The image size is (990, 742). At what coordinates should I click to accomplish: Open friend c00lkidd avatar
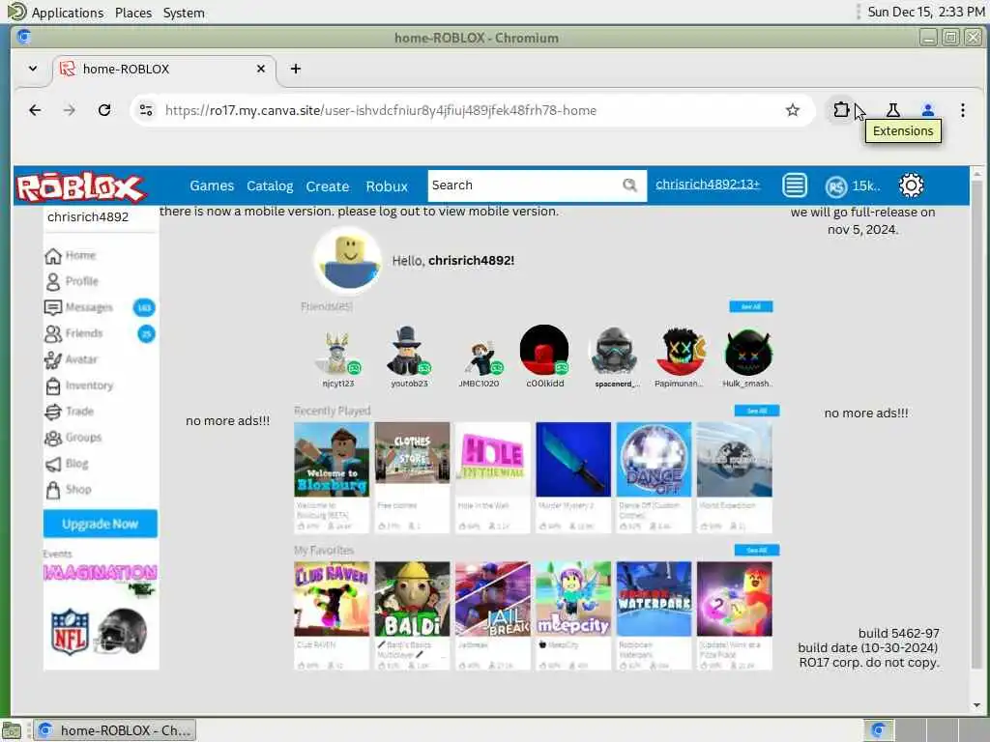(x=544, y=350)
